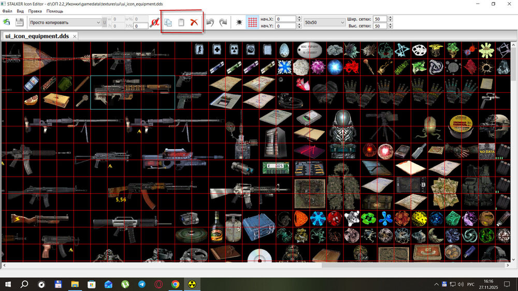Click the undo arrow icon

pyautogui.click(x=210, y=22)
